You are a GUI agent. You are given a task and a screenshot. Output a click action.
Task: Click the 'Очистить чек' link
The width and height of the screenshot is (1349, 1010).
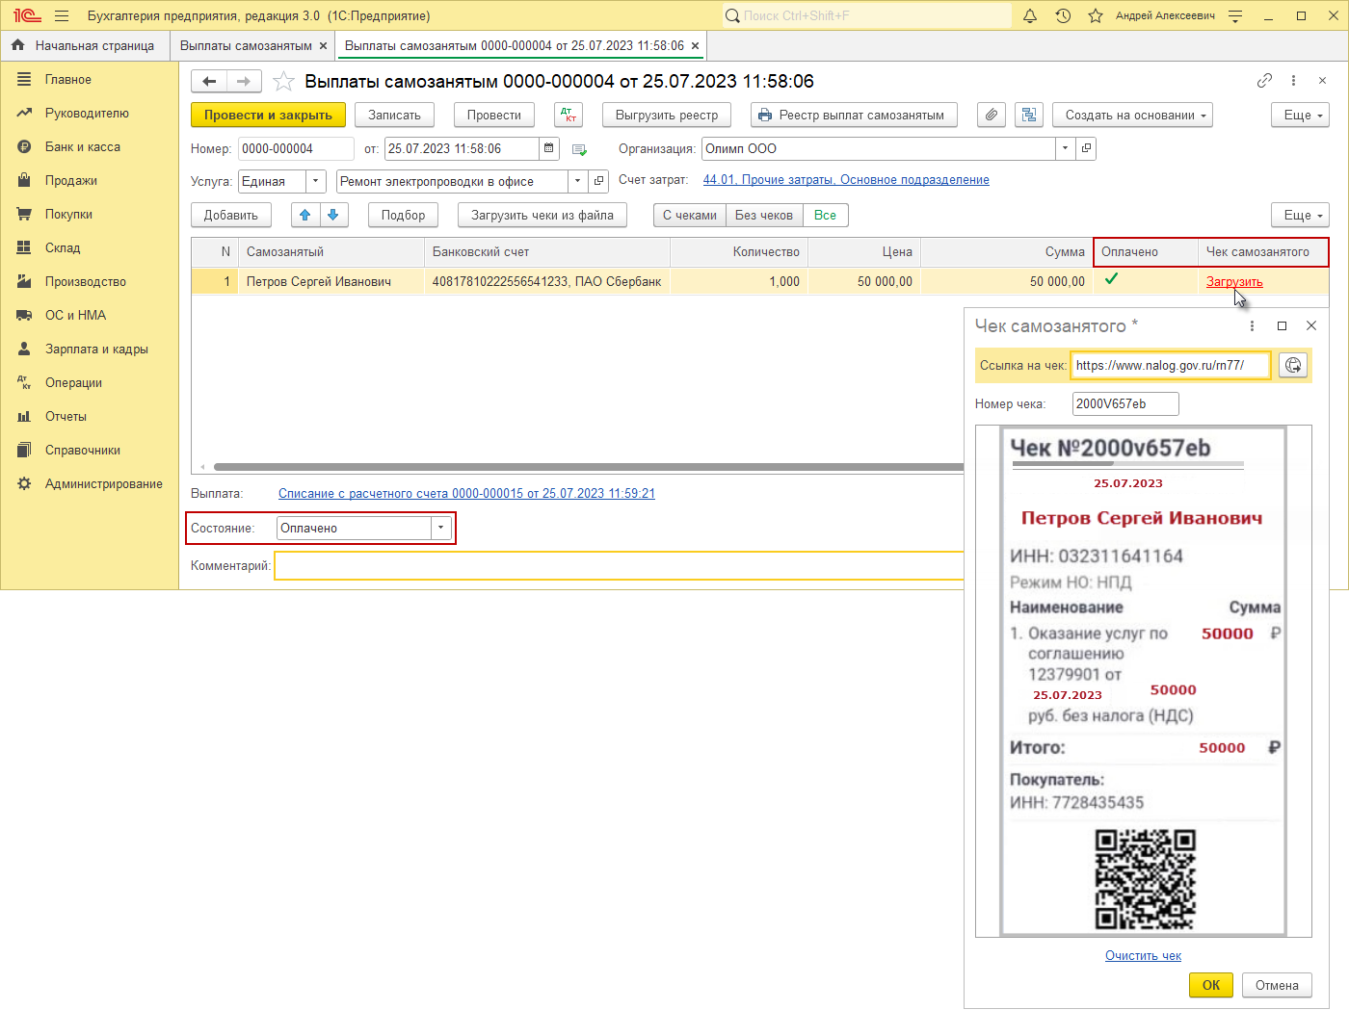[x=1143, y=956]
